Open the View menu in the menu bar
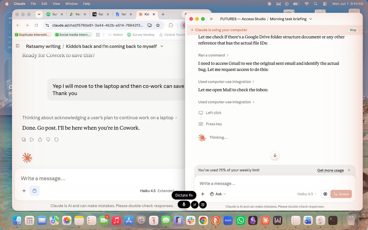 [x=56, y=4]
